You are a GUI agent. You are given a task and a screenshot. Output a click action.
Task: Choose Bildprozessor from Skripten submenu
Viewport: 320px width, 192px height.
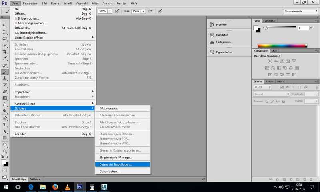point(123,108)
